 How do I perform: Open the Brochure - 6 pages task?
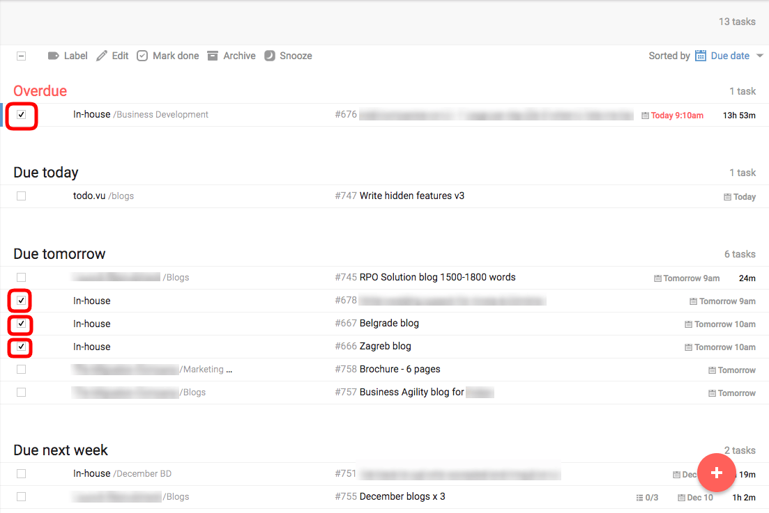(x=399, y=370)
